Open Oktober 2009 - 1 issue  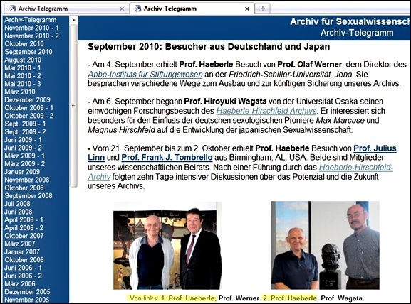point(28,108)
